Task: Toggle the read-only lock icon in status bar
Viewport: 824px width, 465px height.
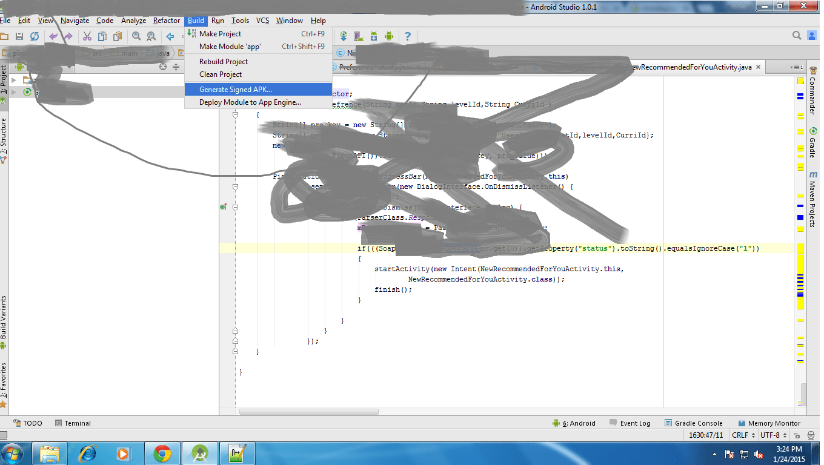Action: pos(796,435)
